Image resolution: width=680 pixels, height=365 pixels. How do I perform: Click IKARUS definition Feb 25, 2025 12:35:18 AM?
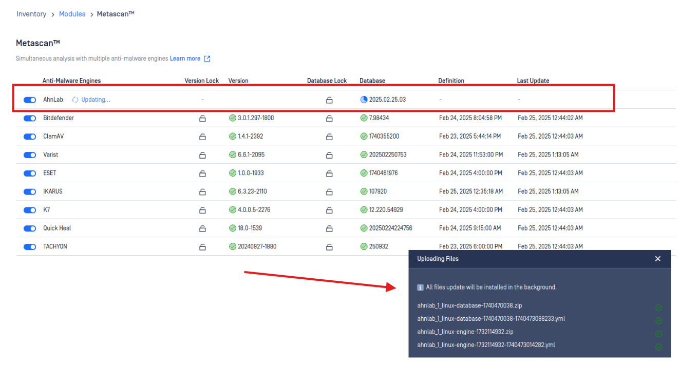tap(471, 191)
